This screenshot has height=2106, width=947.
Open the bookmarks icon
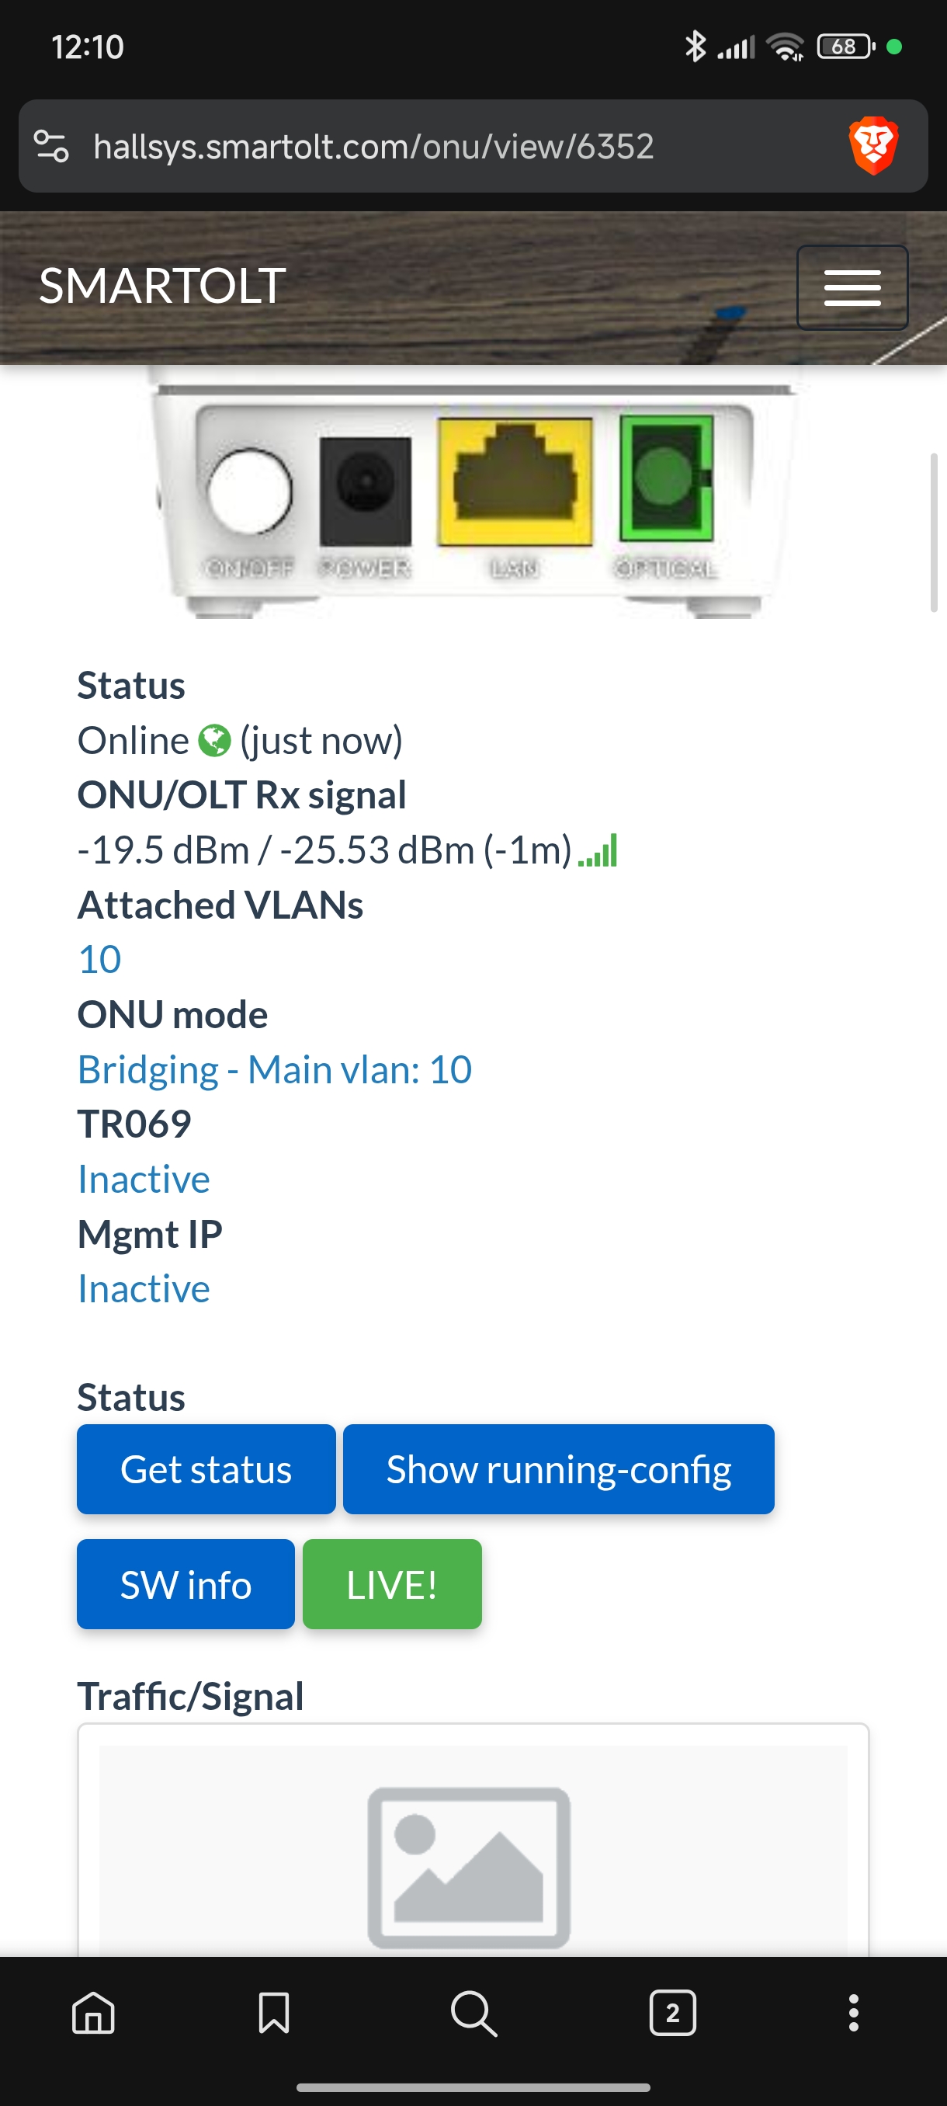pyautogui.click(x=274, y=2012)
